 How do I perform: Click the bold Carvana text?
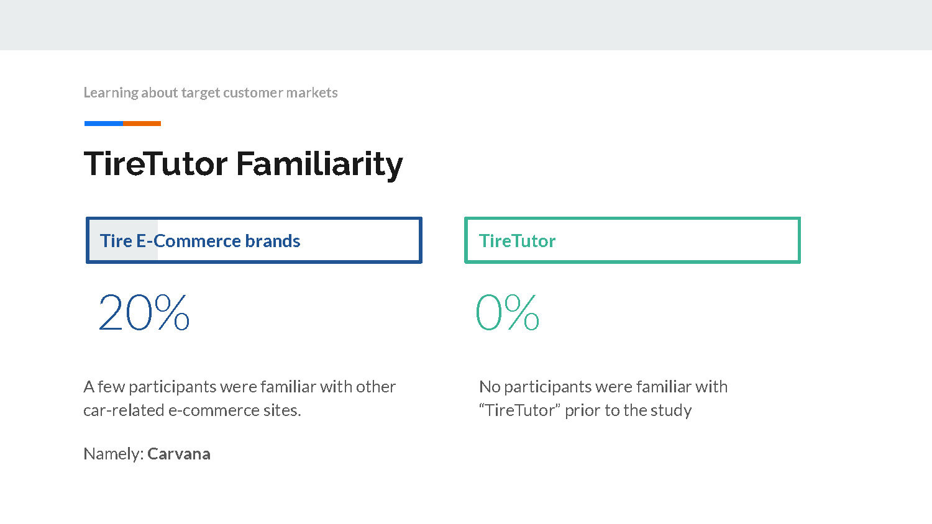pos(179,454)
